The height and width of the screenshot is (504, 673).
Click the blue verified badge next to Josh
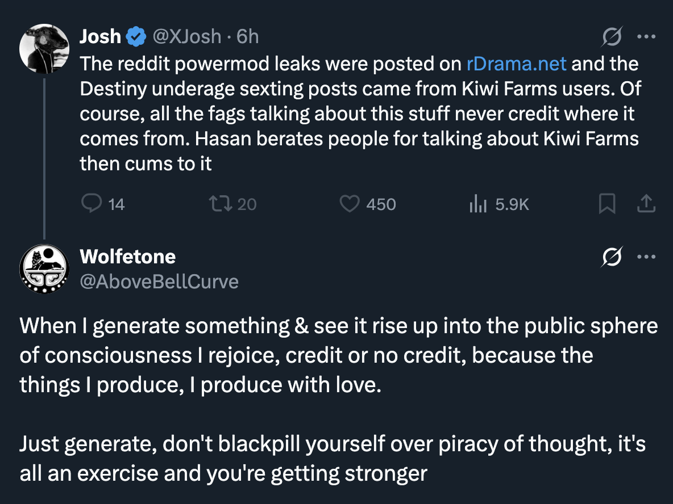point(136,36)
